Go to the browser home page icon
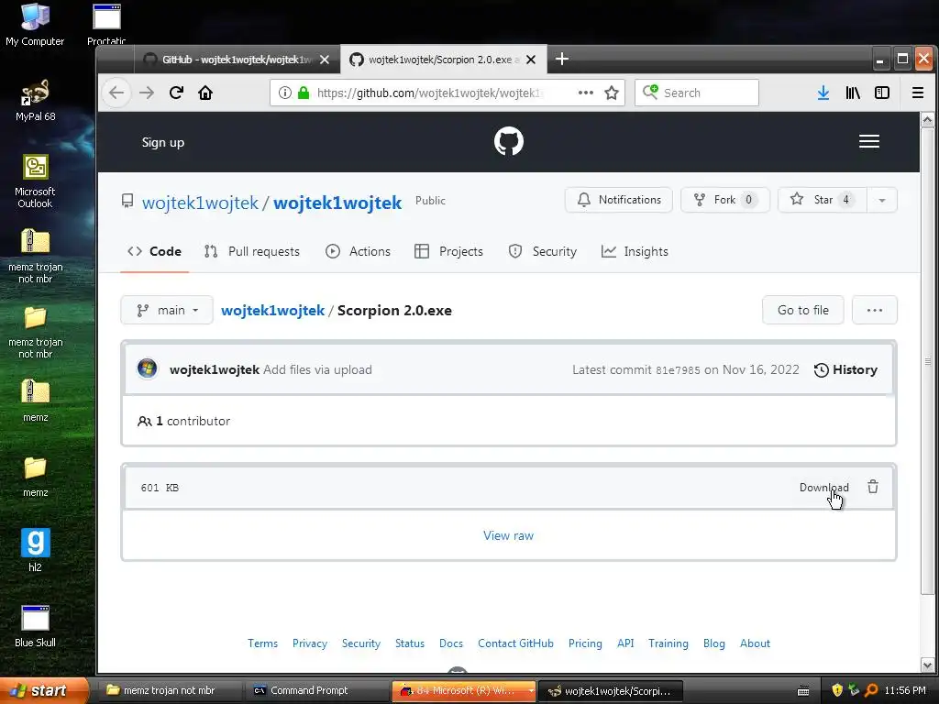Viewport: 939px width, 704px height. (205, 93)
